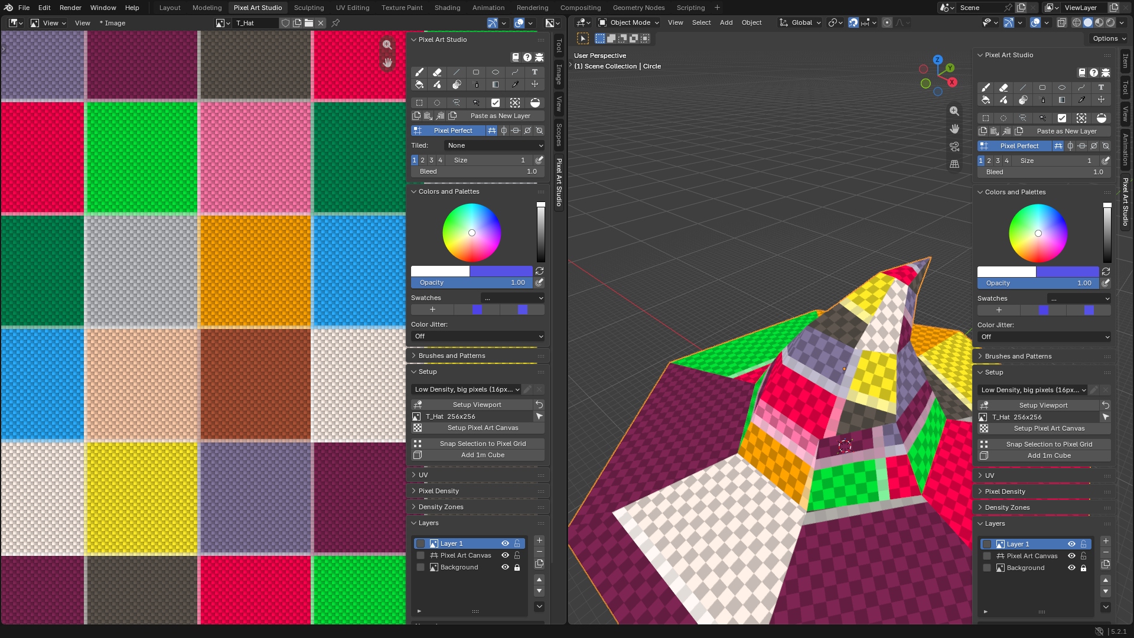The image size is (1134, 638).
Task: Switch to the Sculpting workspace tab
Action: [x=309, y=8]
